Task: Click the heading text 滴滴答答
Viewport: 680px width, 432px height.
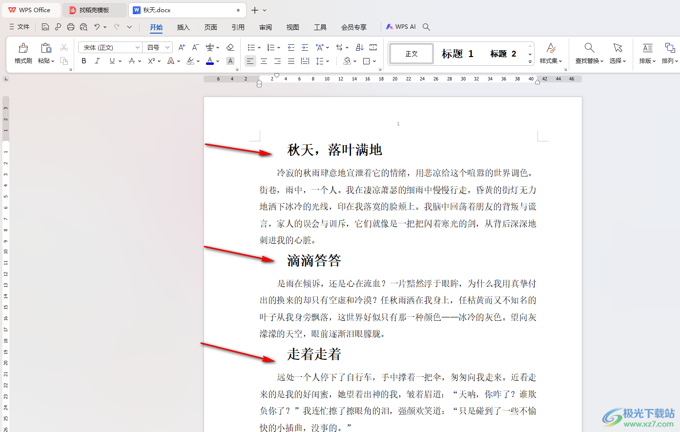Action: pos(314,261)
